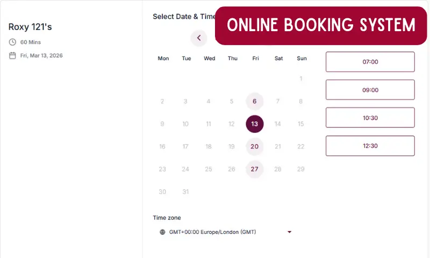430x258 pixels.
Task: Choose Friday the 20th on calendar
Action: click(x=255, y=146)
